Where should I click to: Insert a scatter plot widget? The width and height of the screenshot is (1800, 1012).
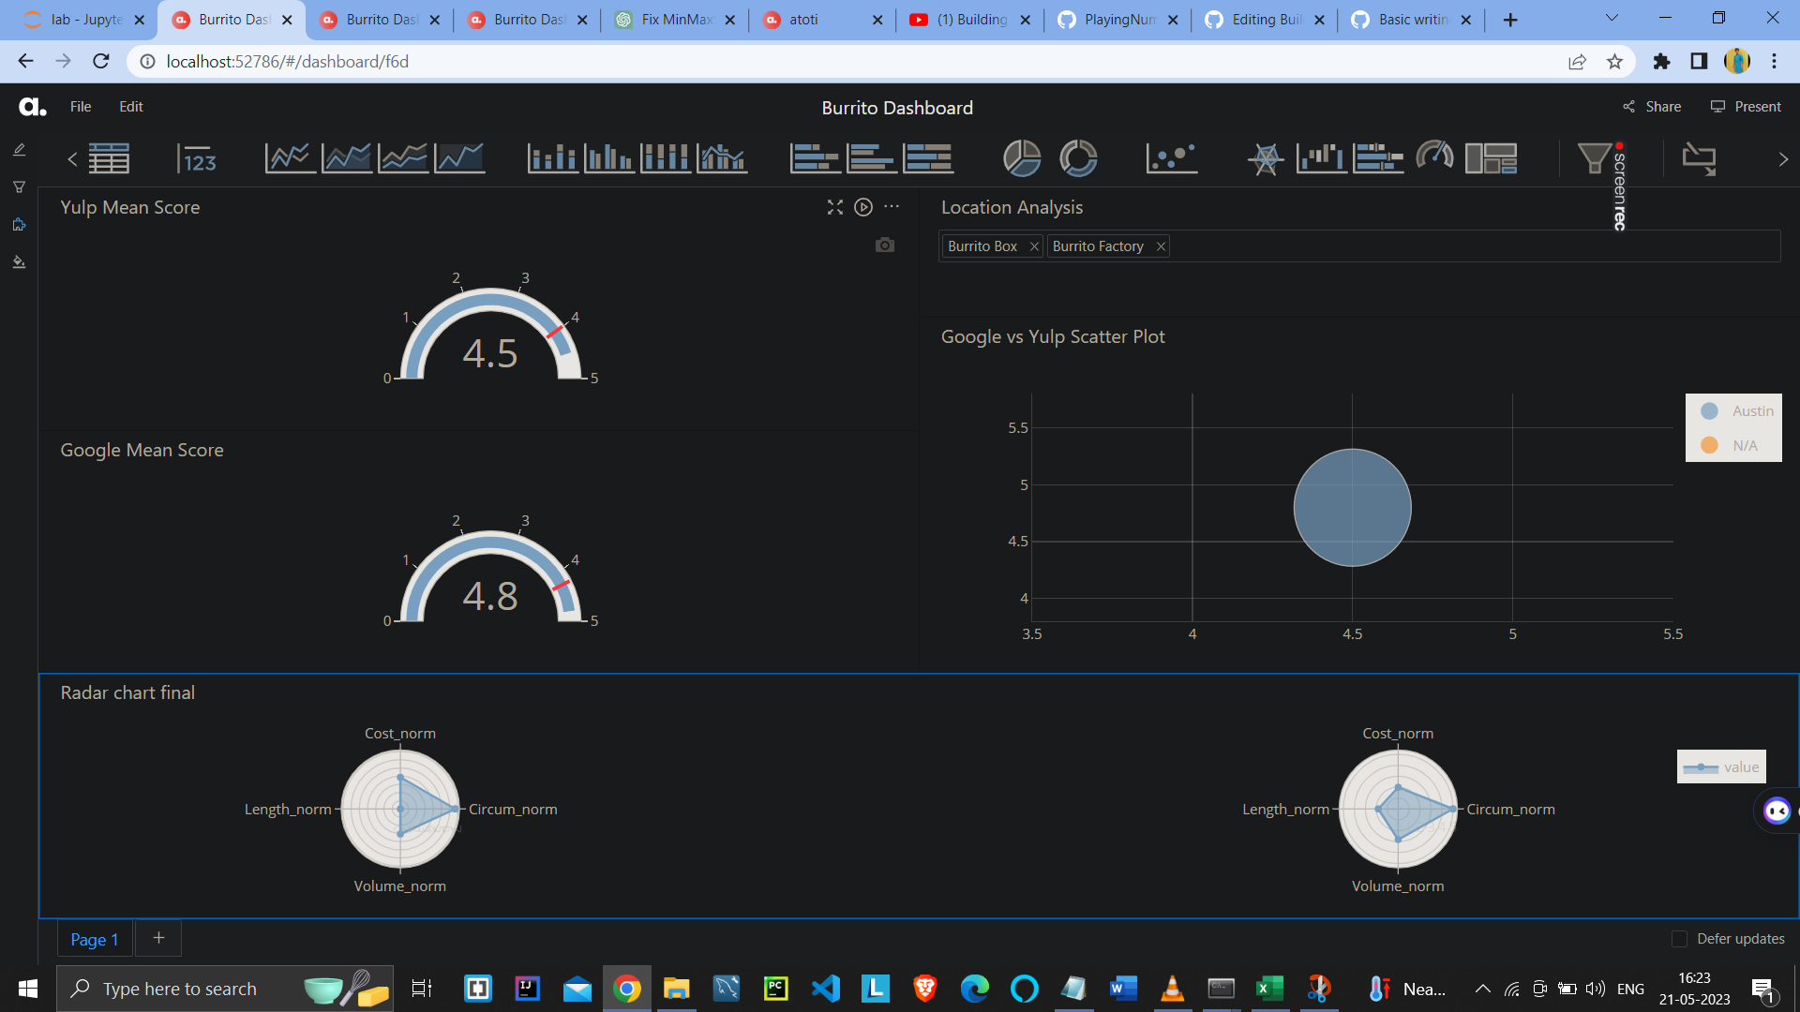click(1172, 157)
